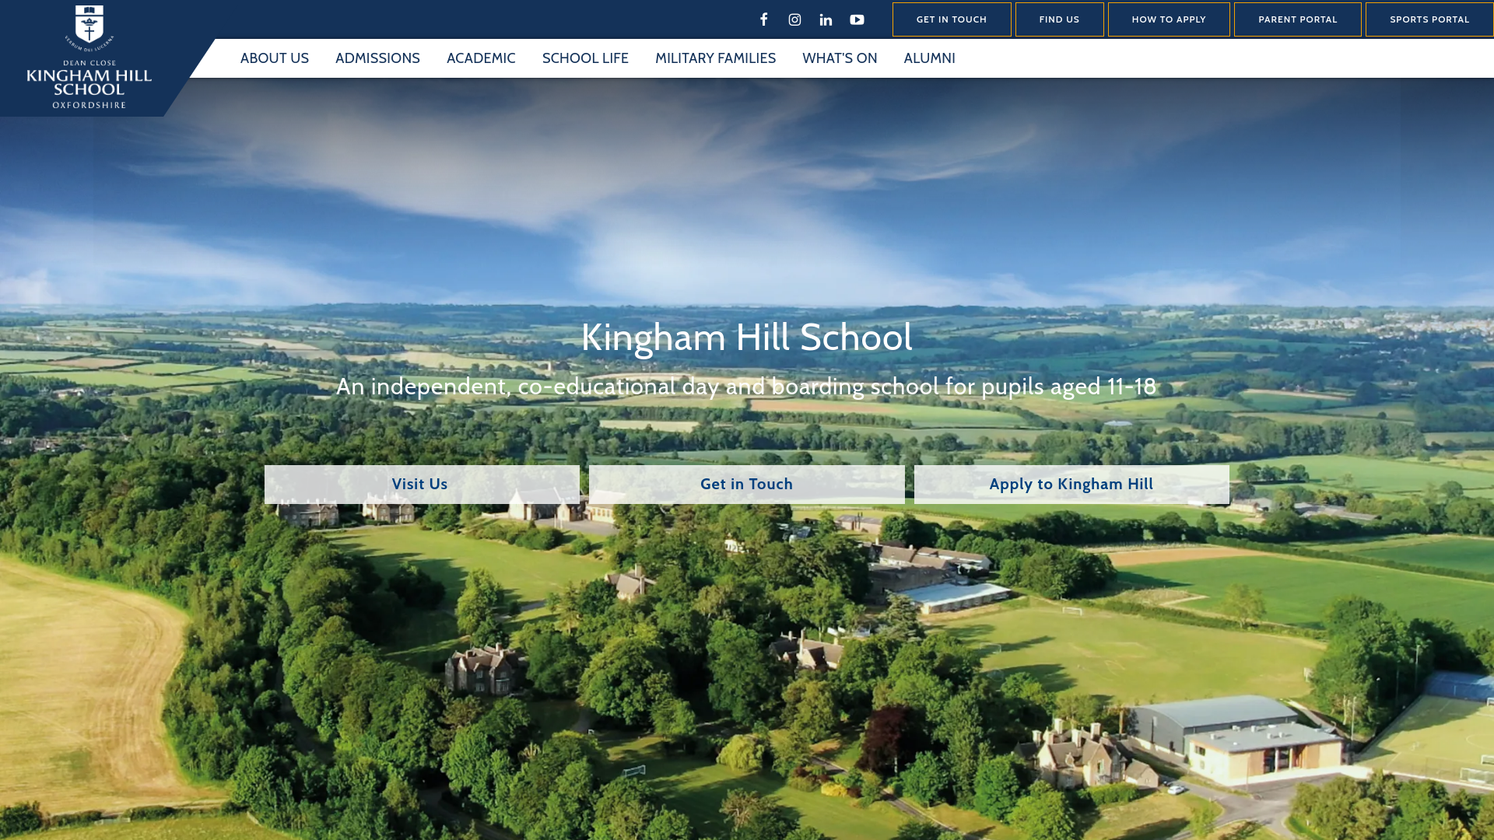
Task: Open the What's On menu
Action: (840, 58)
